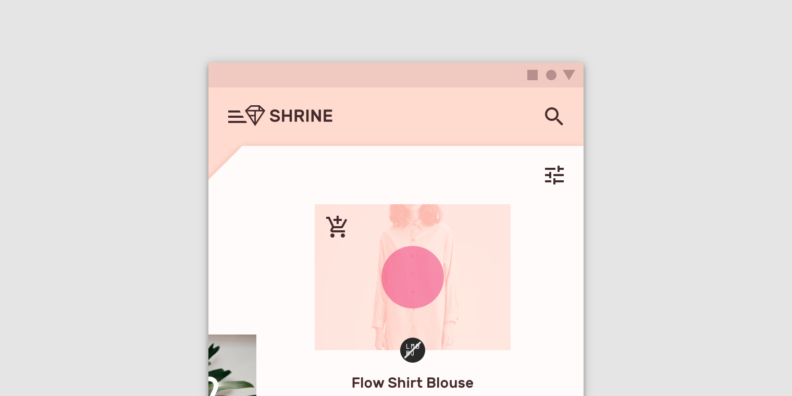Open the filter tune sliders icon
792x396 pixels.
(554, 175)
